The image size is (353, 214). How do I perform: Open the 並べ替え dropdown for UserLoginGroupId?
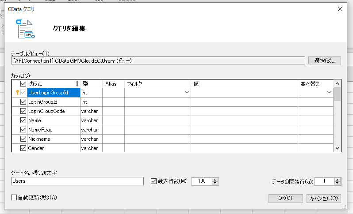pyautogui.click(x=329, y=92)
